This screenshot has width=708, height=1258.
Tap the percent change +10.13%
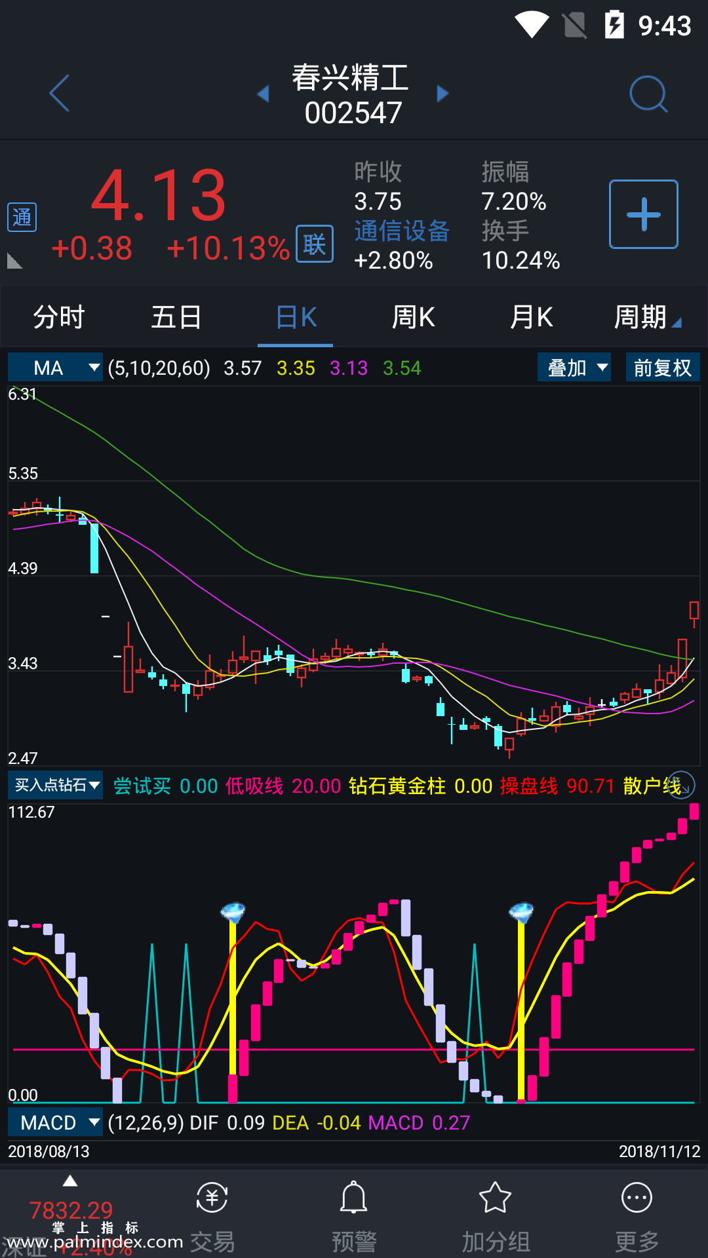tap(228, 248)
